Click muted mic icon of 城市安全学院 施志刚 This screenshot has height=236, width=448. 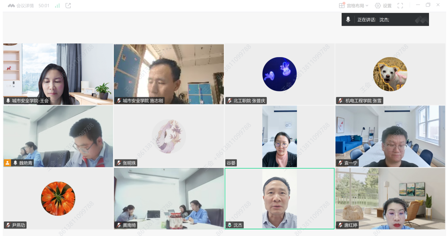(119, 101)
